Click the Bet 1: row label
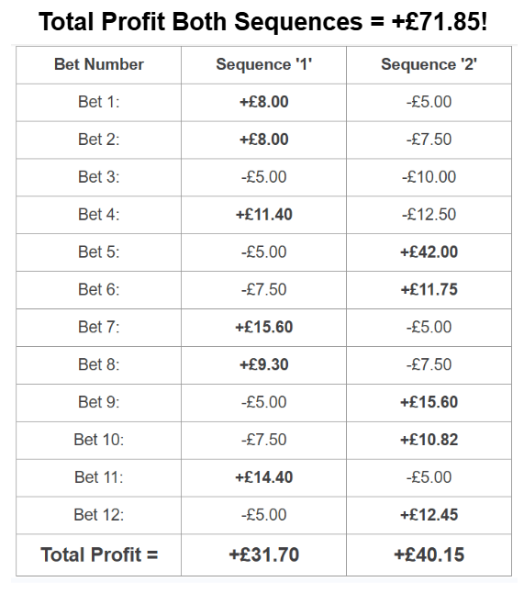 (x=99, y=102)
